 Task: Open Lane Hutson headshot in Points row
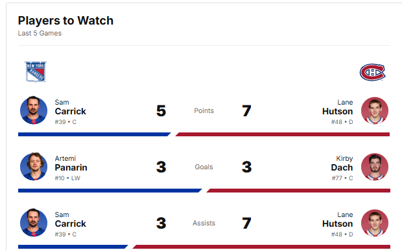[x=375, y=110]
